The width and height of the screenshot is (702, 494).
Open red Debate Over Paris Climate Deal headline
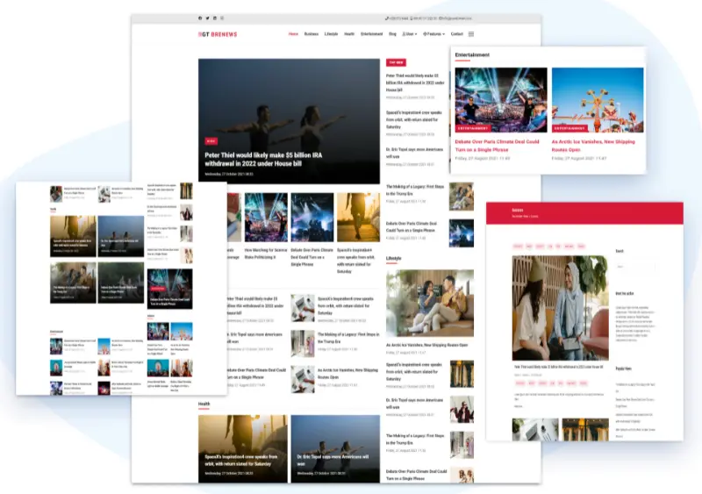[x=497, y=146]
